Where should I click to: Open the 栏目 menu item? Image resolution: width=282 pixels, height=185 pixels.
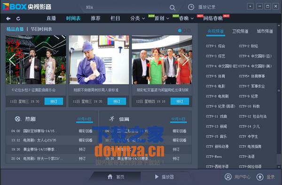(x=115, y=18)
